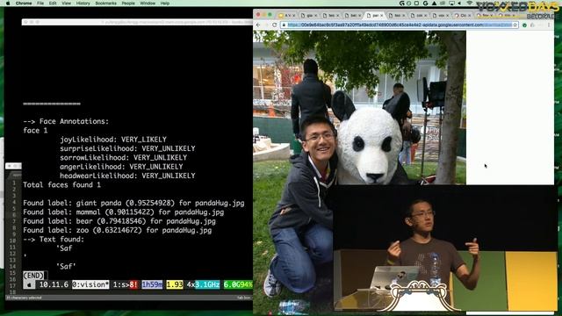Viewport: 562px width, 316px height.
Task: Click the 'Found label: bear' line
Action: pos(119,221)
